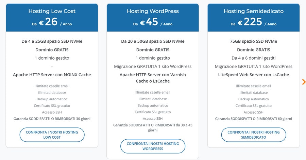Select the Hosting Low Cost card title
This screenshot has width=306, height=160.
click(52, 11)
